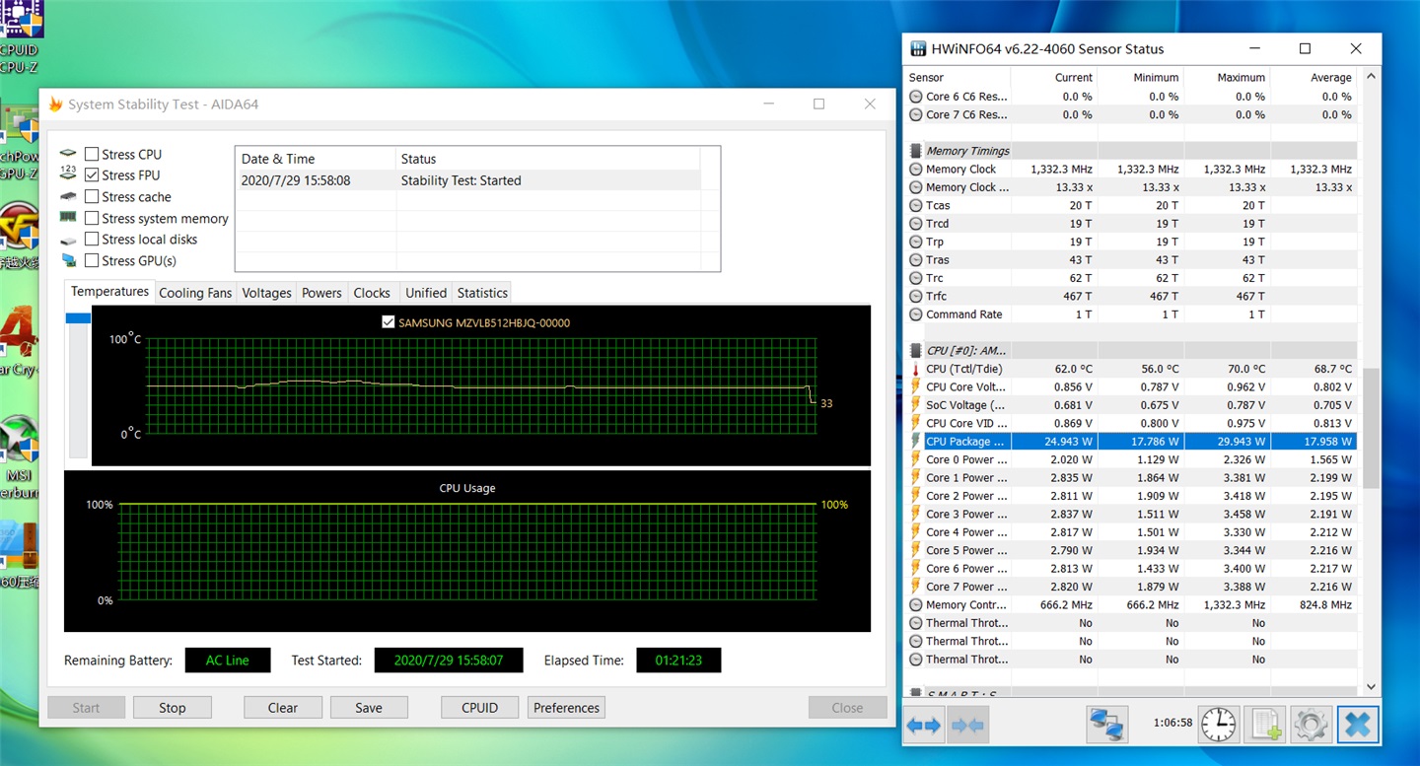Enable the Stress CPU checkbox
1420x766 pixels.
click(92, 154)
